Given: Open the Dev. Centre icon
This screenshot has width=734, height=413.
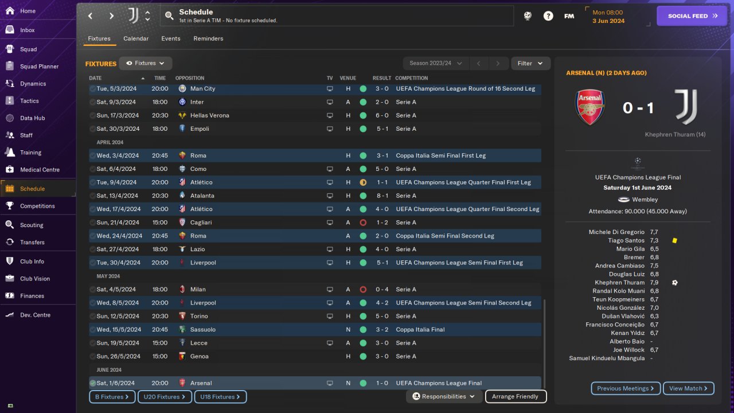Looking at the screenshot, I should pos(10,315).
